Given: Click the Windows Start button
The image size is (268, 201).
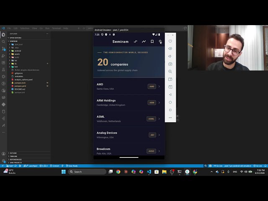Looking at the screenshot, I should 64,172.
